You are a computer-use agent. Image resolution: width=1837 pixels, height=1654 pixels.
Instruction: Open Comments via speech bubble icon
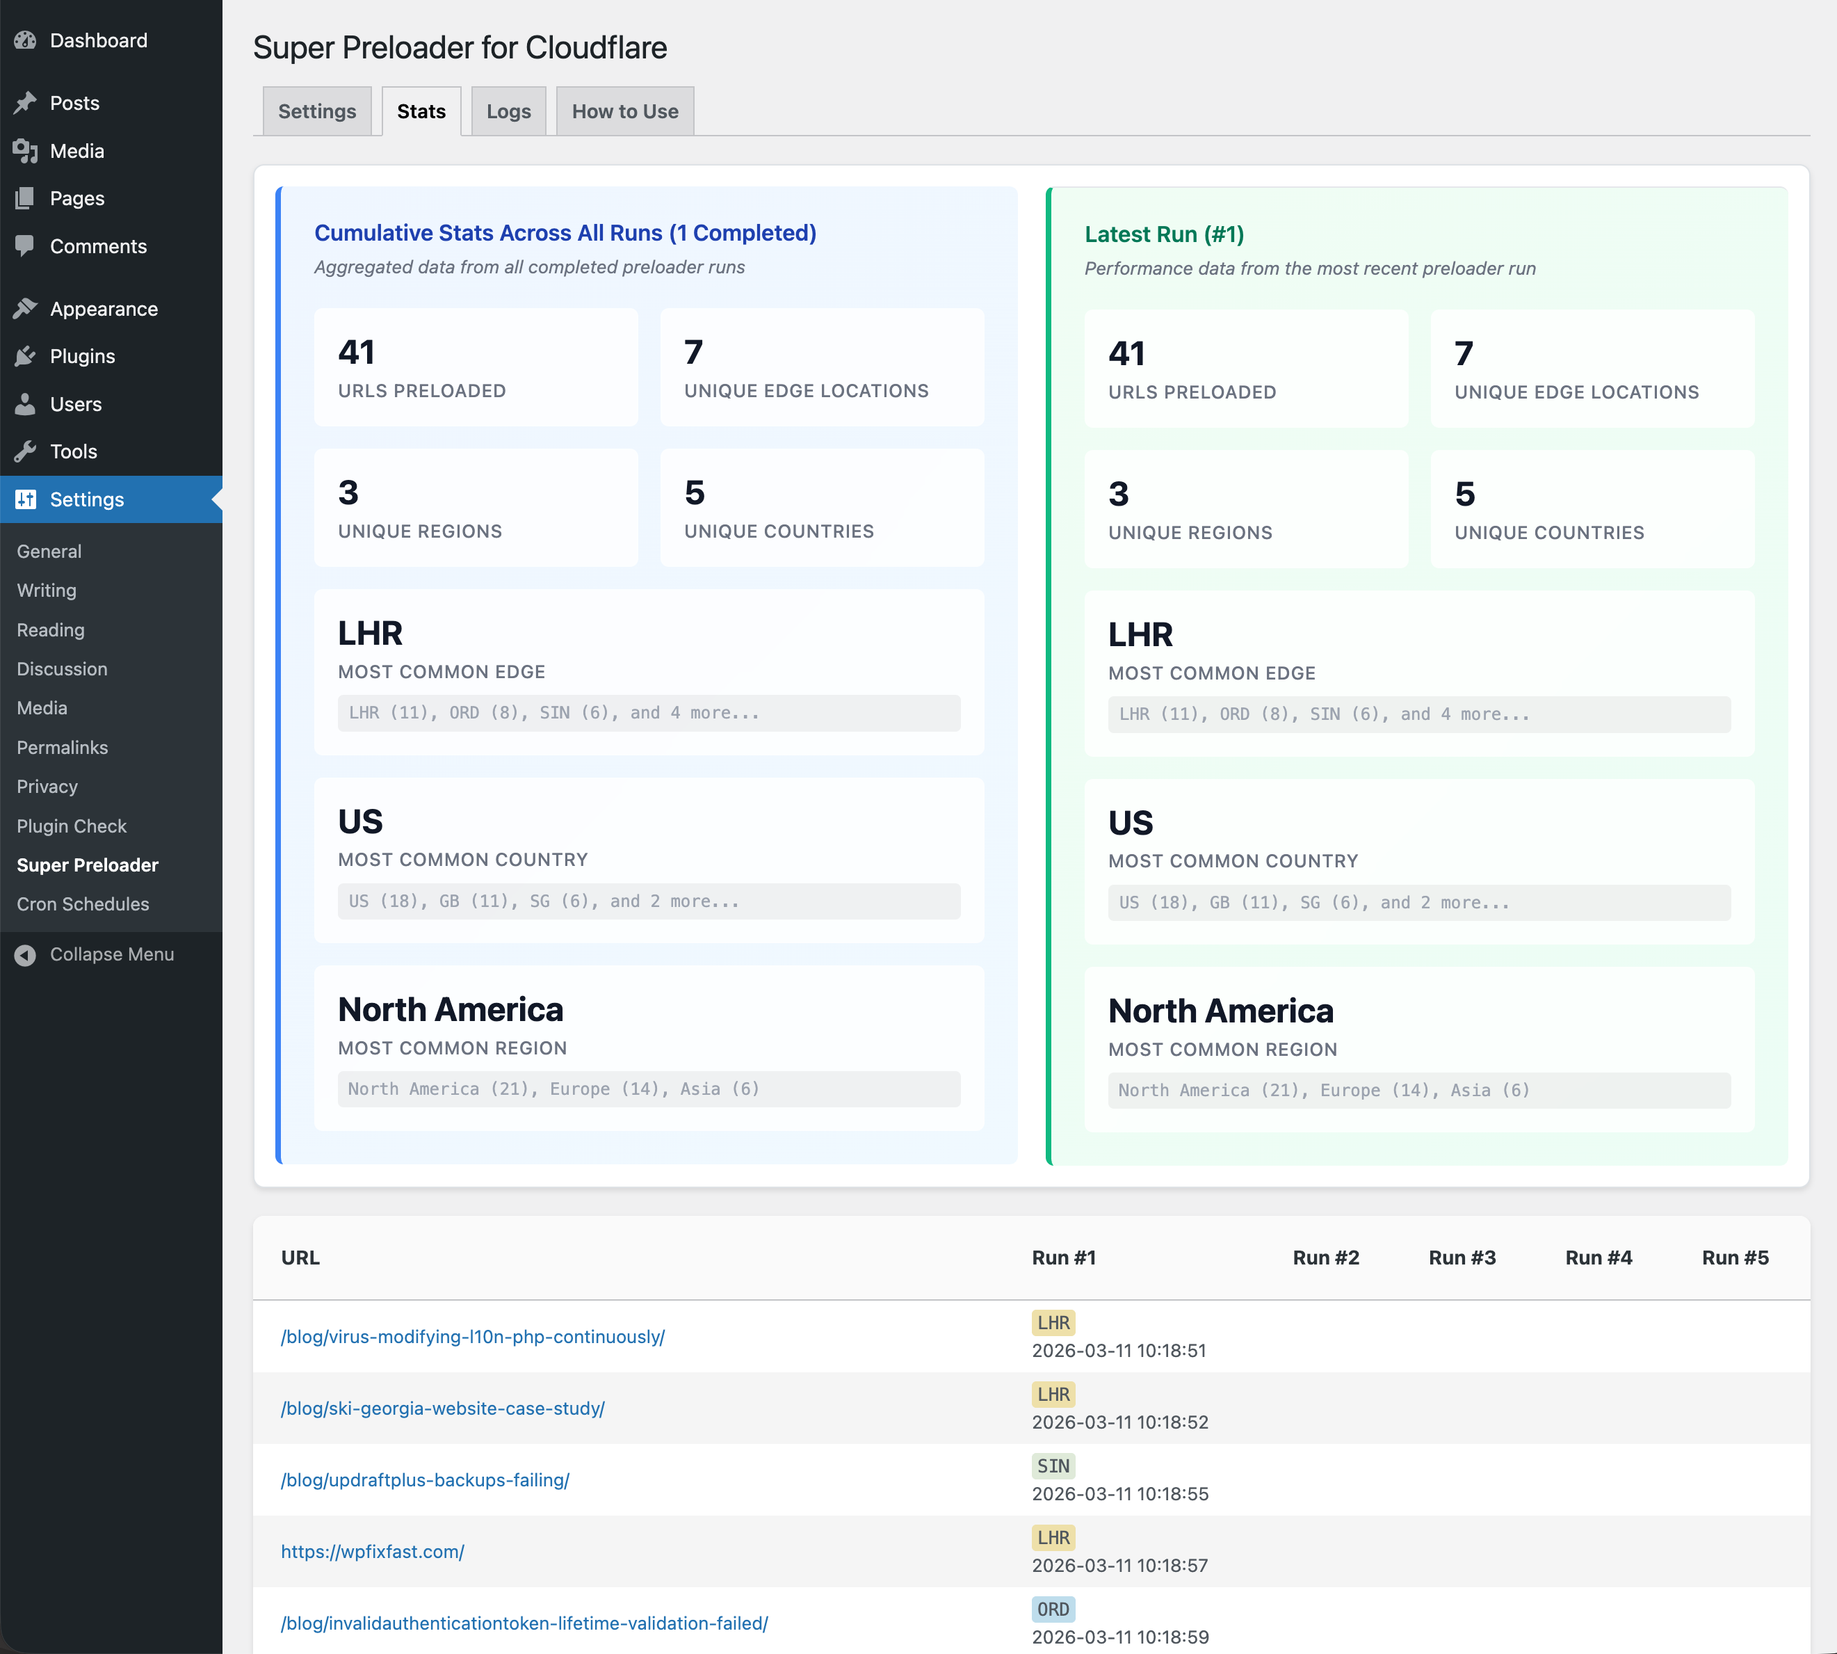coord(26,246)
